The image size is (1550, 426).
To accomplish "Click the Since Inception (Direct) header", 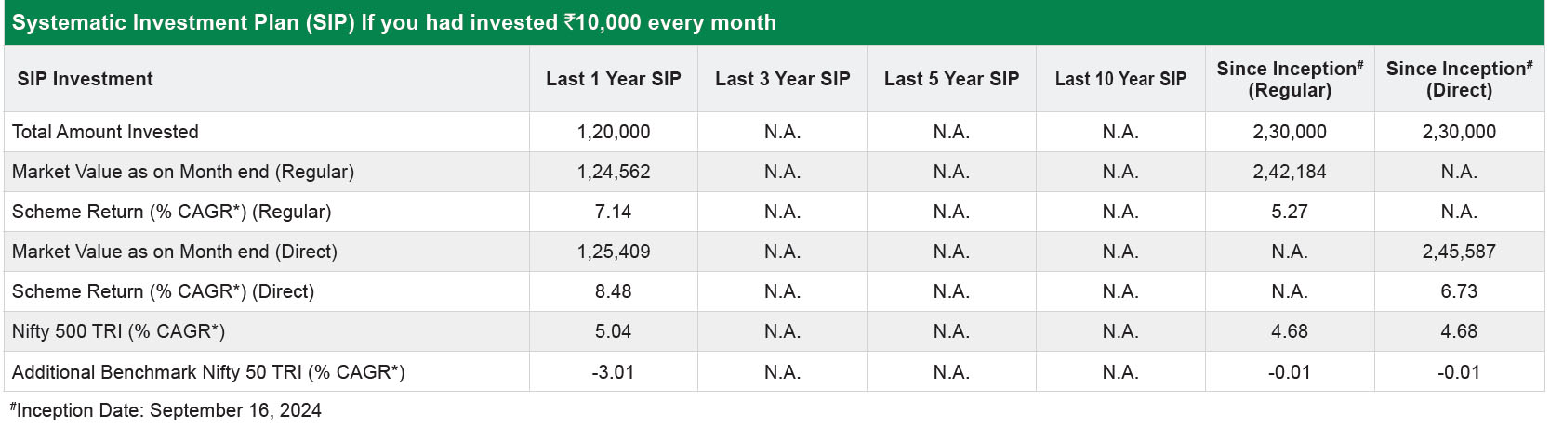I will (x=1459, y=79).
